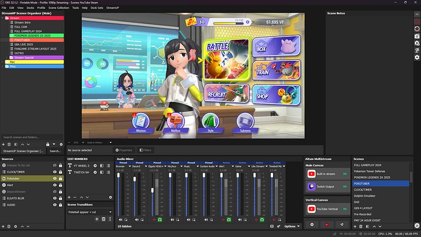Open Music channel dropdown arrow in mixer
The height and width of the screenshot is (237, 421).
pyautogui.click(x=198, y=166)
